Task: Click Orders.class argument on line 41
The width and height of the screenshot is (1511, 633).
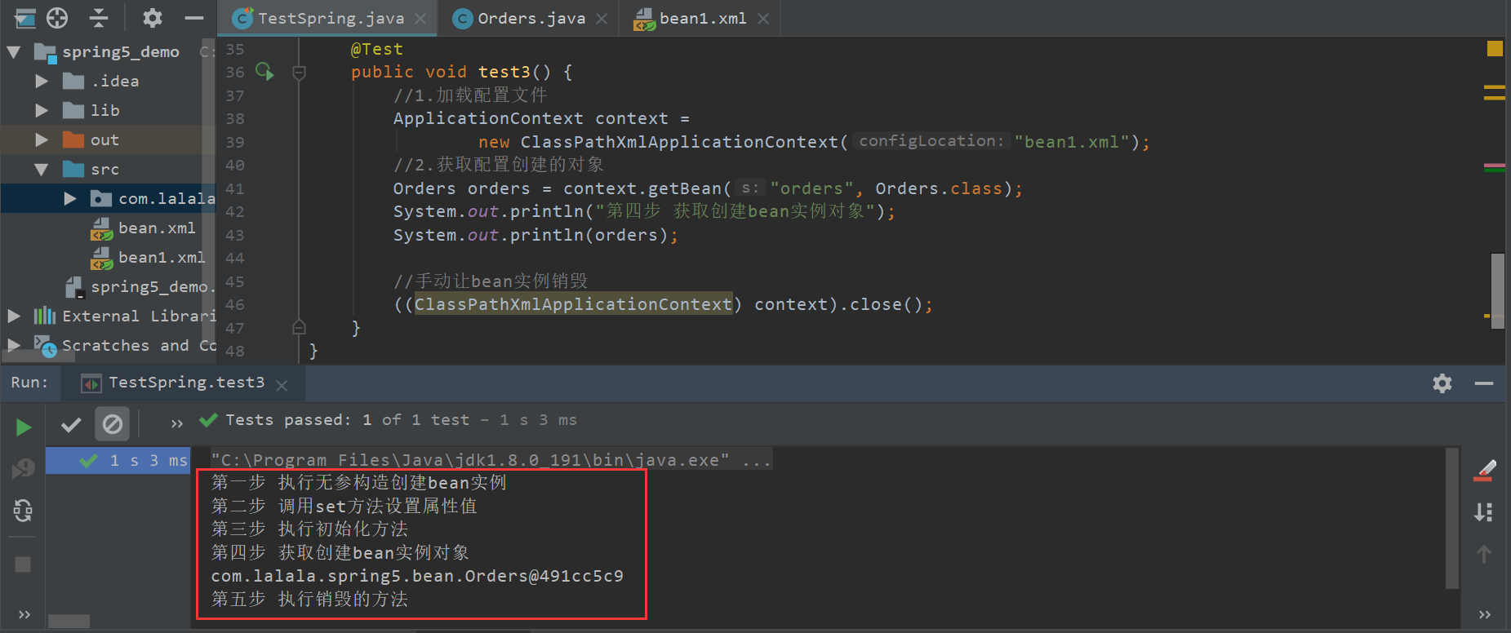Action: [x=939, y=188]
